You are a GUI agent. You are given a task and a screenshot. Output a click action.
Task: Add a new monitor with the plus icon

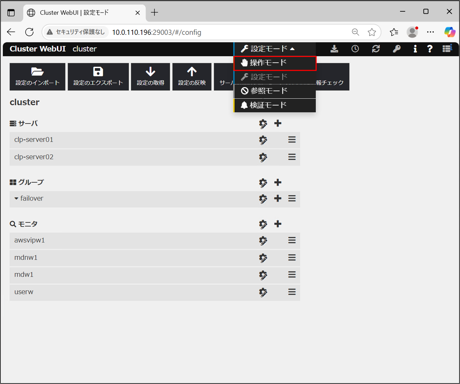(x=278, y=224)
